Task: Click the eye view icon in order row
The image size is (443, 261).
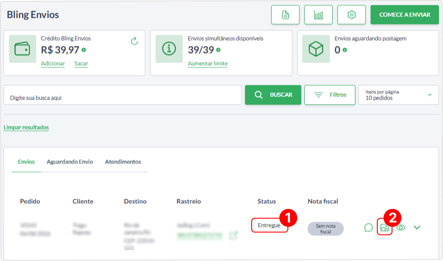Action: (x=401, y=227)
